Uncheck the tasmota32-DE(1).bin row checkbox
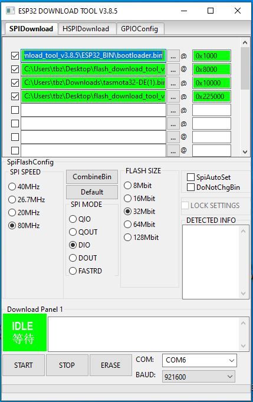This screenshot has width=253, height=402. (x=15, y=83)
